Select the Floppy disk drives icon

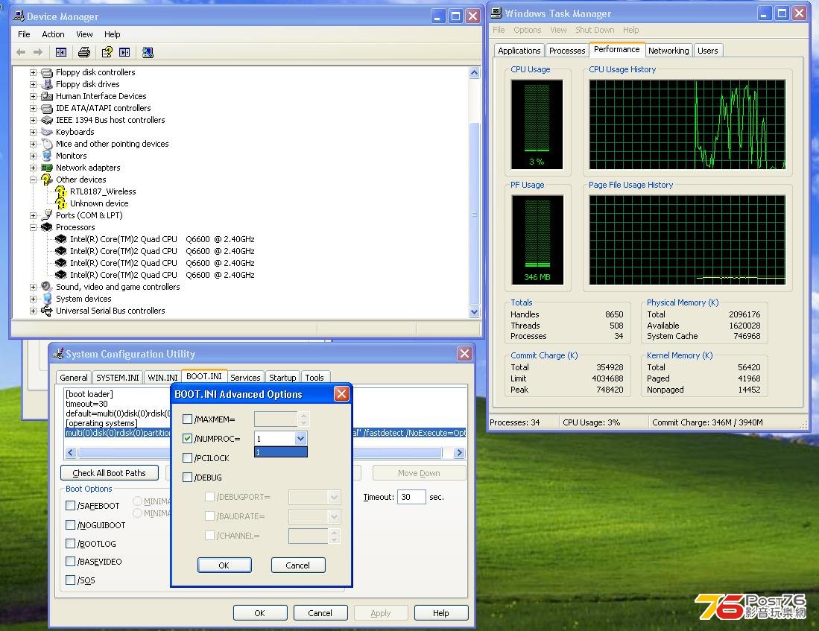(47, 84)
